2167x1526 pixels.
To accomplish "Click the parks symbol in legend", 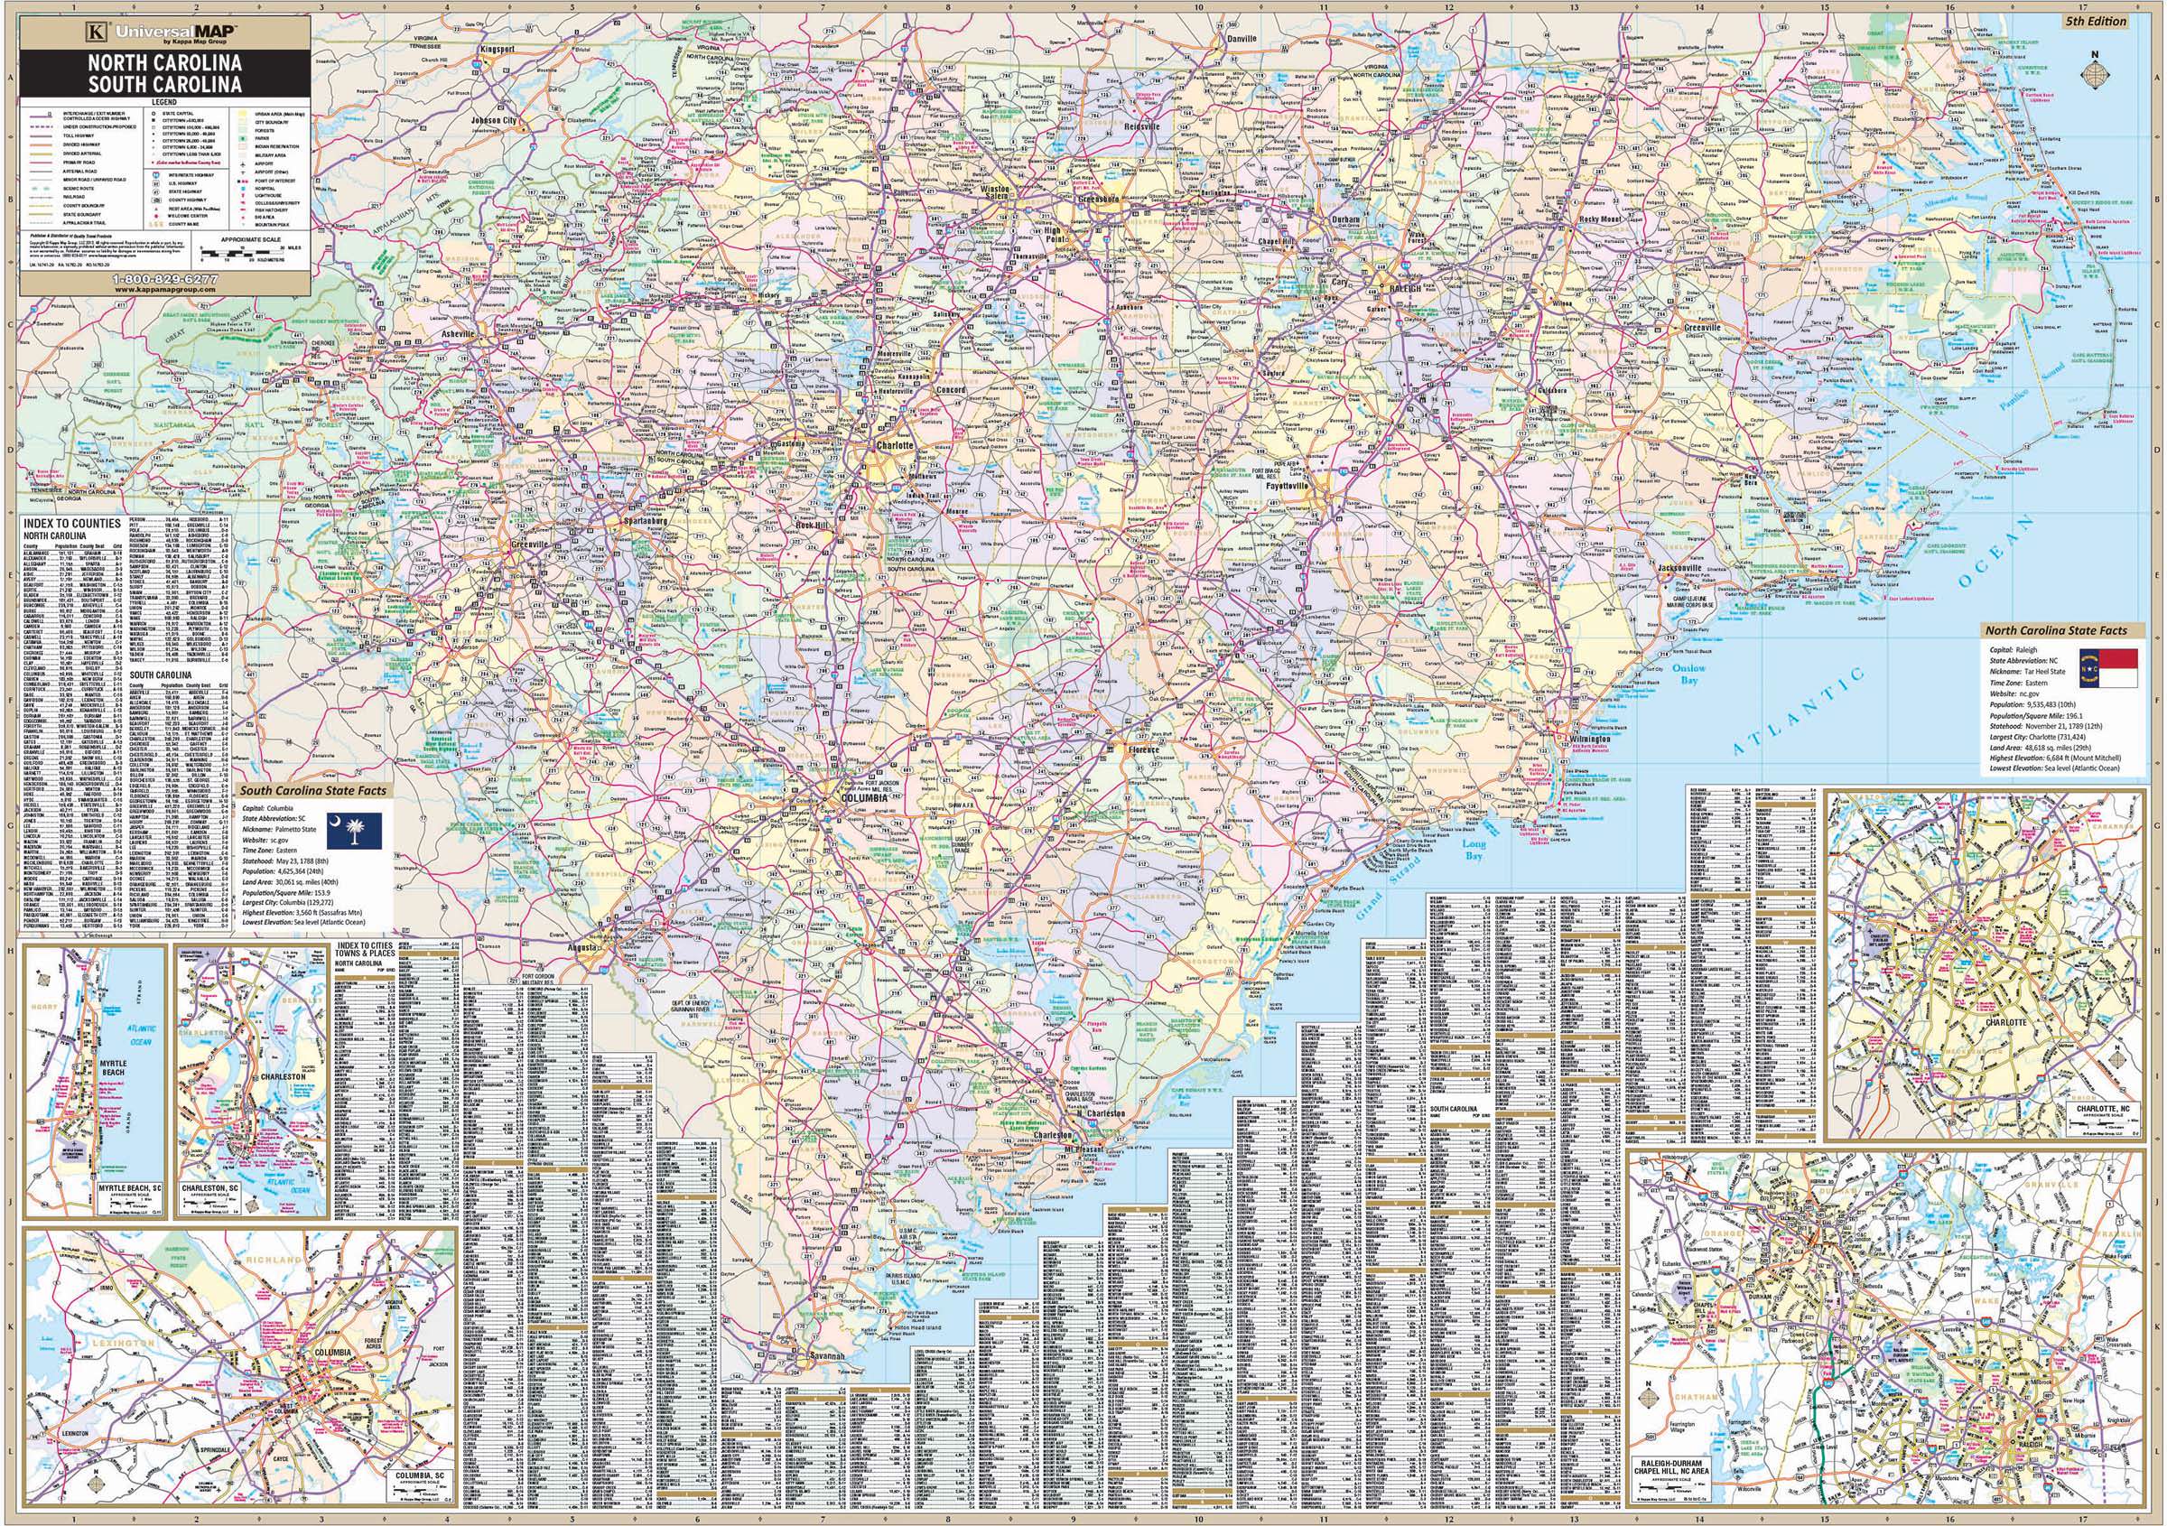I will pyautogui.click(x=244, y=139).
